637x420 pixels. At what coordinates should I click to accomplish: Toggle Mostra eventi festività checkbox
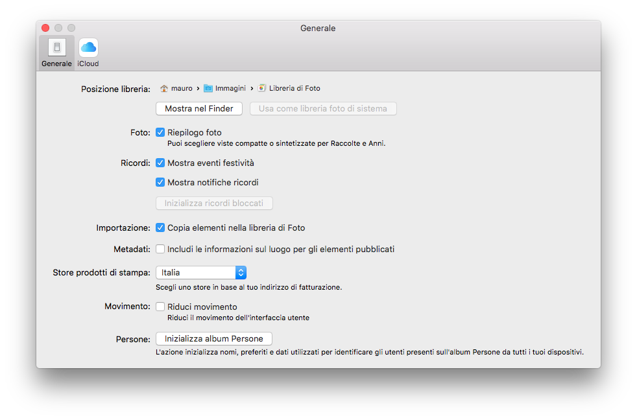(x=160, y=163)
